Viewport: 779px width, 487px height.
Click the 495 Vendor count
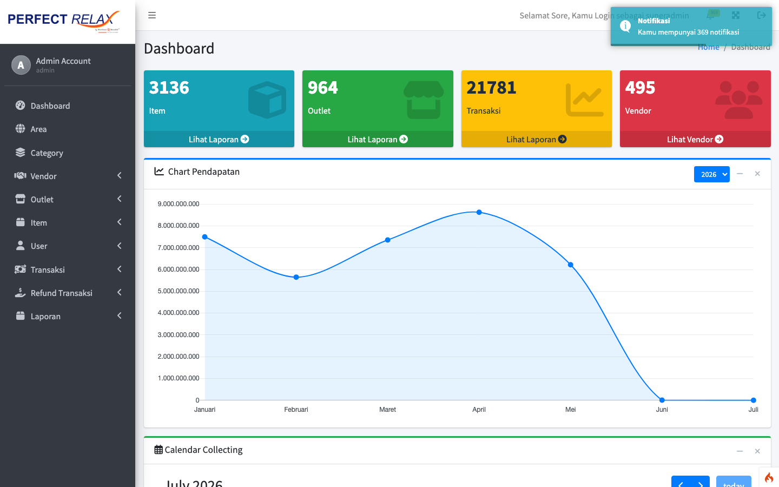[640, 88]
